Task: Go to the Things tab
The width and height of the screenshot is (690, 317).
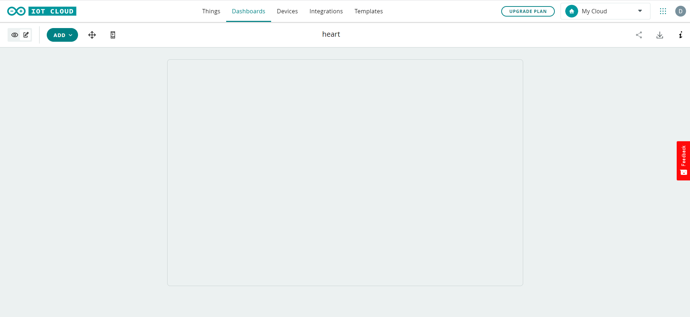Action: 211,11
